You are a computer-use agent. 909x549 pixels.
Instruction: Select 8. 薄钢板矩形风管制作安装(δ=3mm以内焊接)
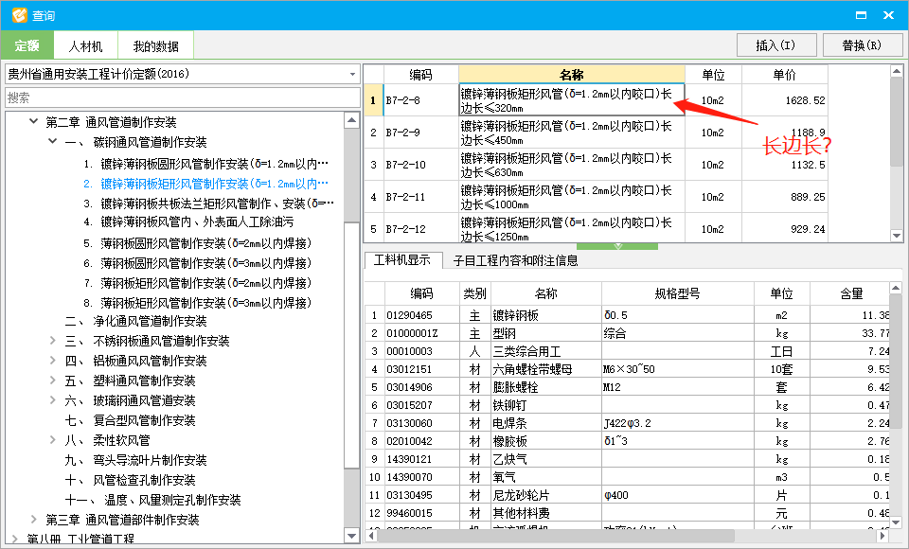point(197,303)
